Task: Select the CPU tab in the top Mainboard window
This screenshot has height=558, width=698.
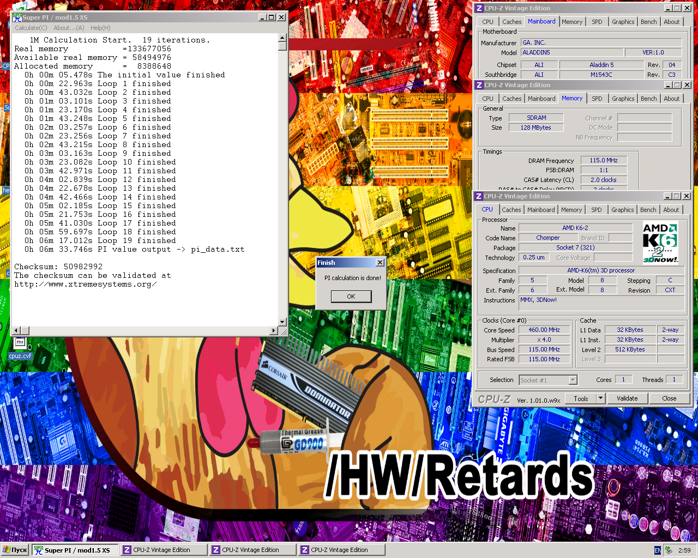Action: (x=488, y=22)
